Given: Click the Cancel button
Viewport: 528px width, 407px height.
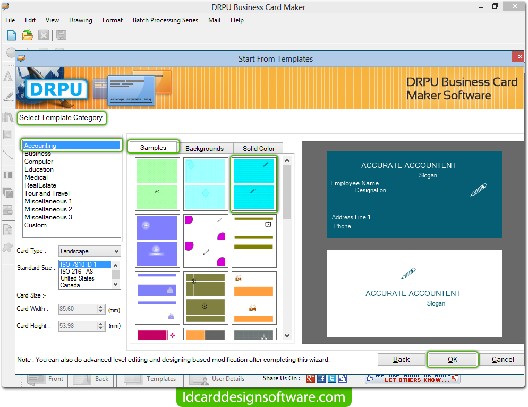Looking at the screenshot, I should click(503, 360).
